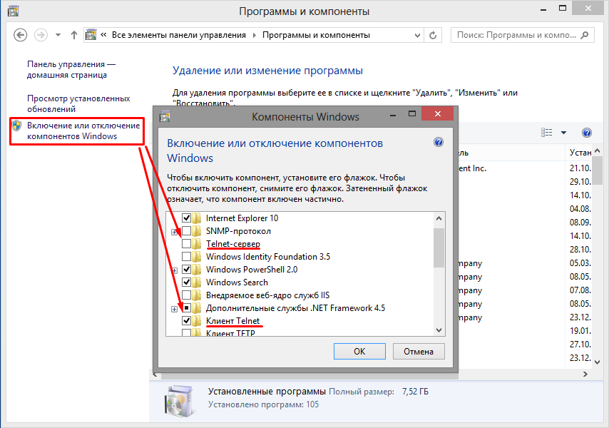
Task: Click the Internet Explorer 10 folder icon
Action: click(197, 218)
